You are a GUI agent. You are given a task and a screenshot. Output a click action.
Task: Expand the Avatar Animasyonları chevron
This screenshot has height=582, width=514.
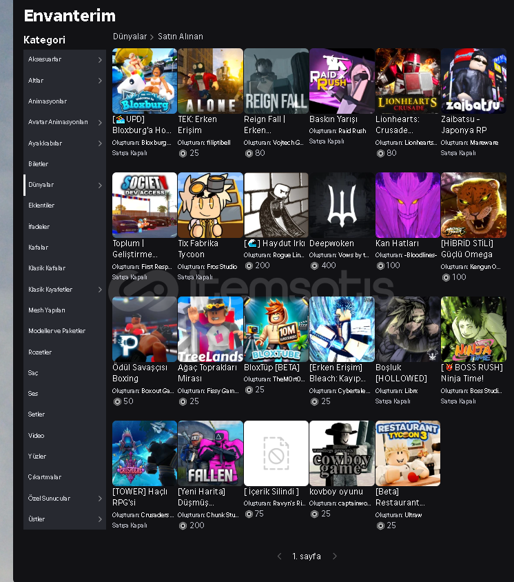coord(100,123)
